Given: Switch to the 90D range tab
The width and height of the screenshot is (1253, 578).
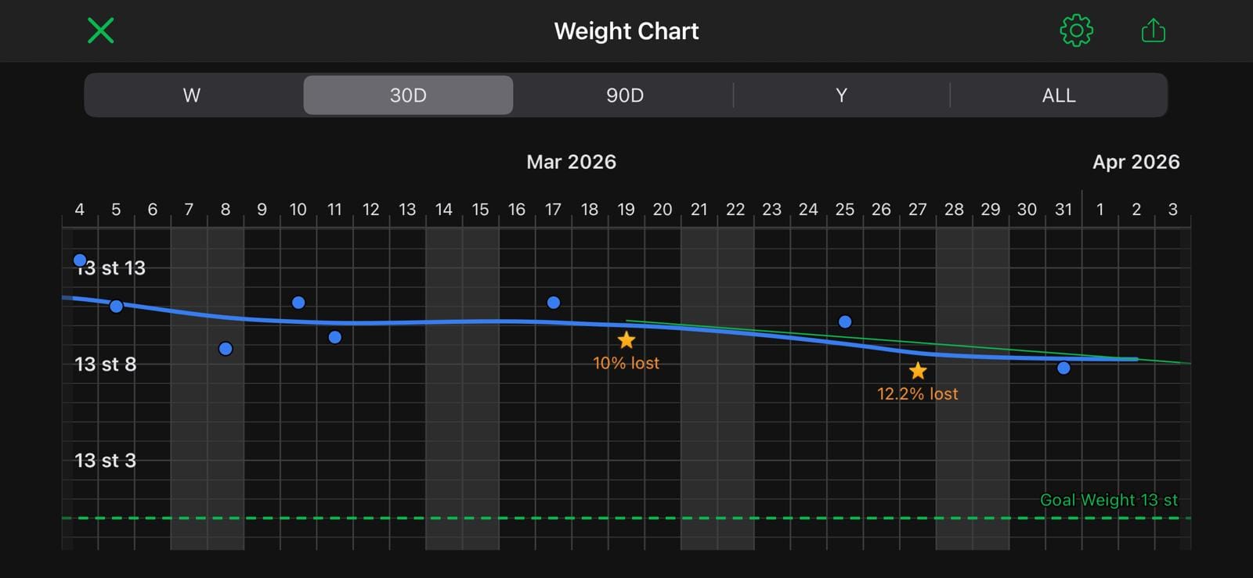Looking at the screenshot, I should (625, 95).
